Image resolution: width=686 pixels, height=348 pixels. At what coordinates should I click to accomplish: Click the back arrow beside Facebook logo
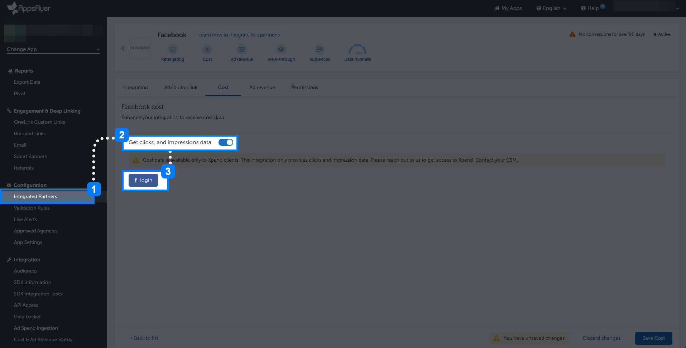point(123,48)
